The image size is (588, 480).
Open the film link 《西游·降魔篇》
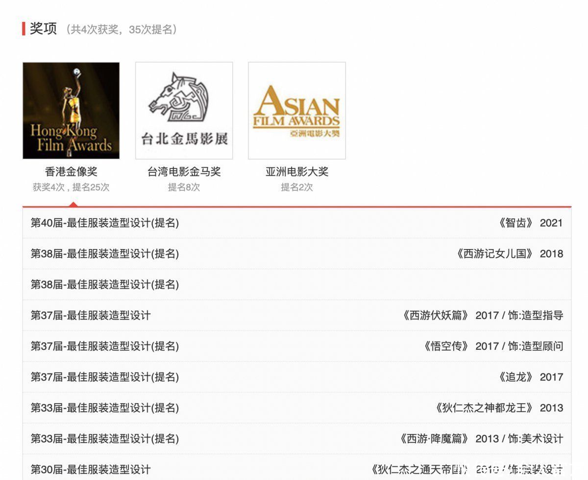[434, 439]
